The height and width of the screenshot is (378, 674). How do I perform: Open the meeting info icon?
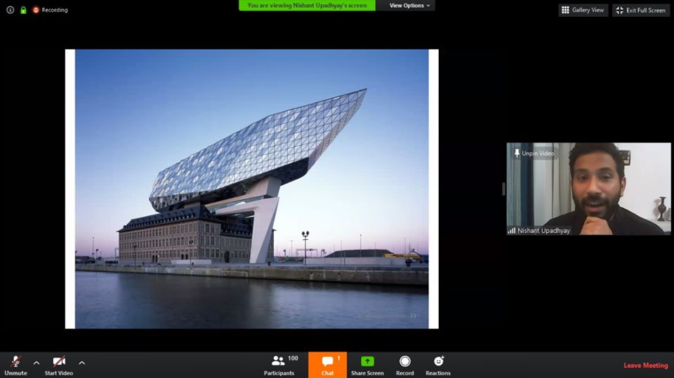tap(10, 9)
